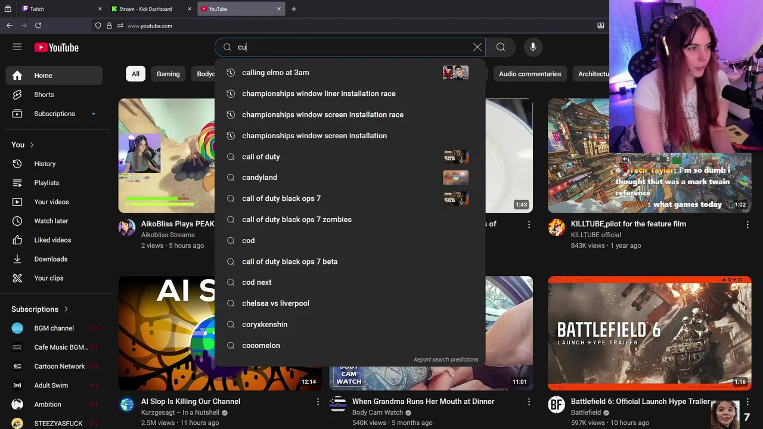Clear the search box with X

pyautogui.click(x=477, y=47)
